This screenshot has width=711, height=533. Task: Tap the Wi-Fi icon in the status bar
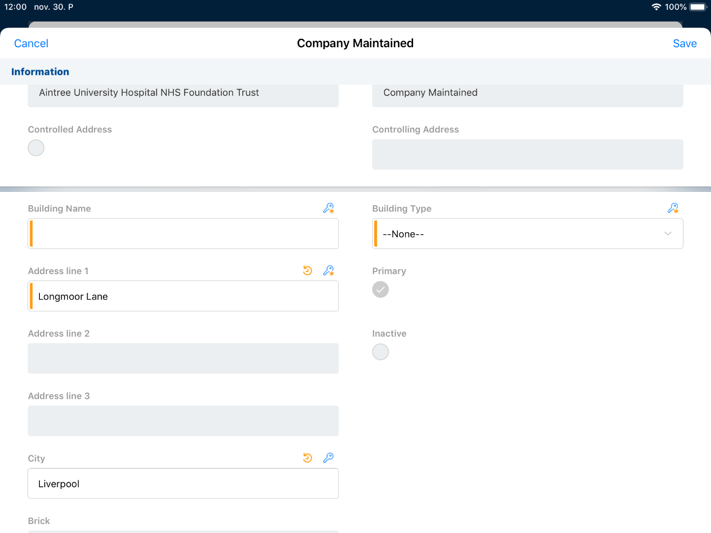(x=656, y=7)
